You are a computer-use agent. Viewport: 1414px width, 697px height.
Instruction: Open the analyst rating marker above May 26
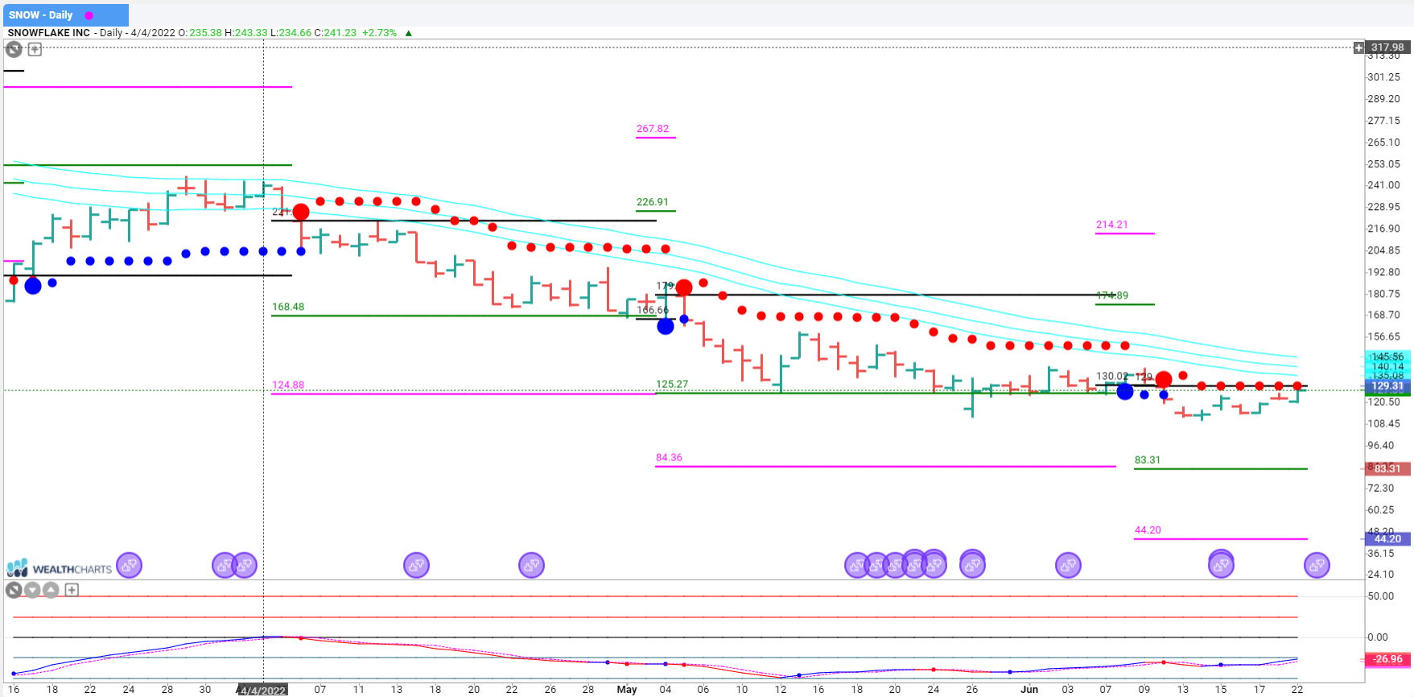tap(972, 563)
